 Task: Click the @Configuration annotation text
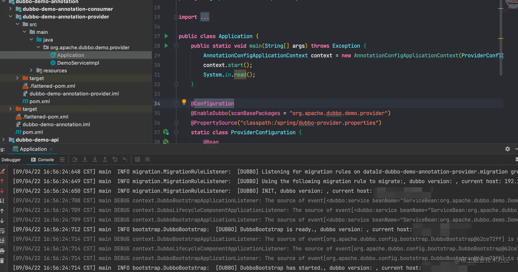[212, 103]
